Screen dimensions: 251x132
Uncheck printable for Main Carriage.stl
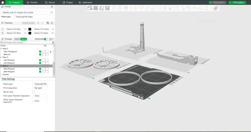tap(40, 52)
